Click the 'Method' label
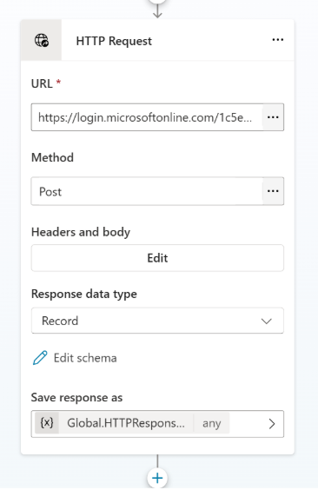The image size is (318, 490). coord(52,157)
